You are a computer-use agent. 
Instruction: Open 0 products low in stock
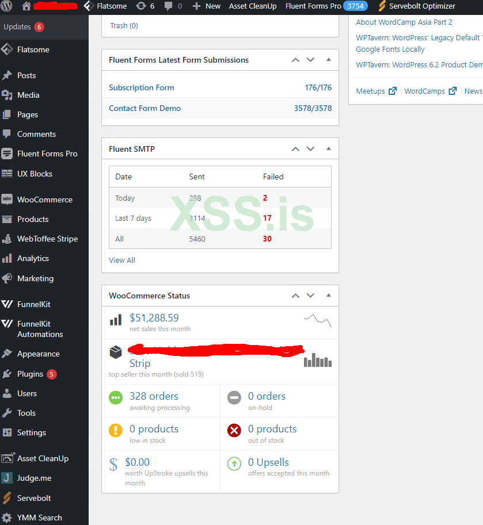click(x=154, y=429)
